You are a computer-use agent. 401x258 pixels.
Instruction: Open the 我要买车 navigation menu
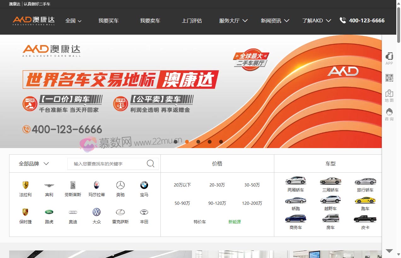[109, 20]
